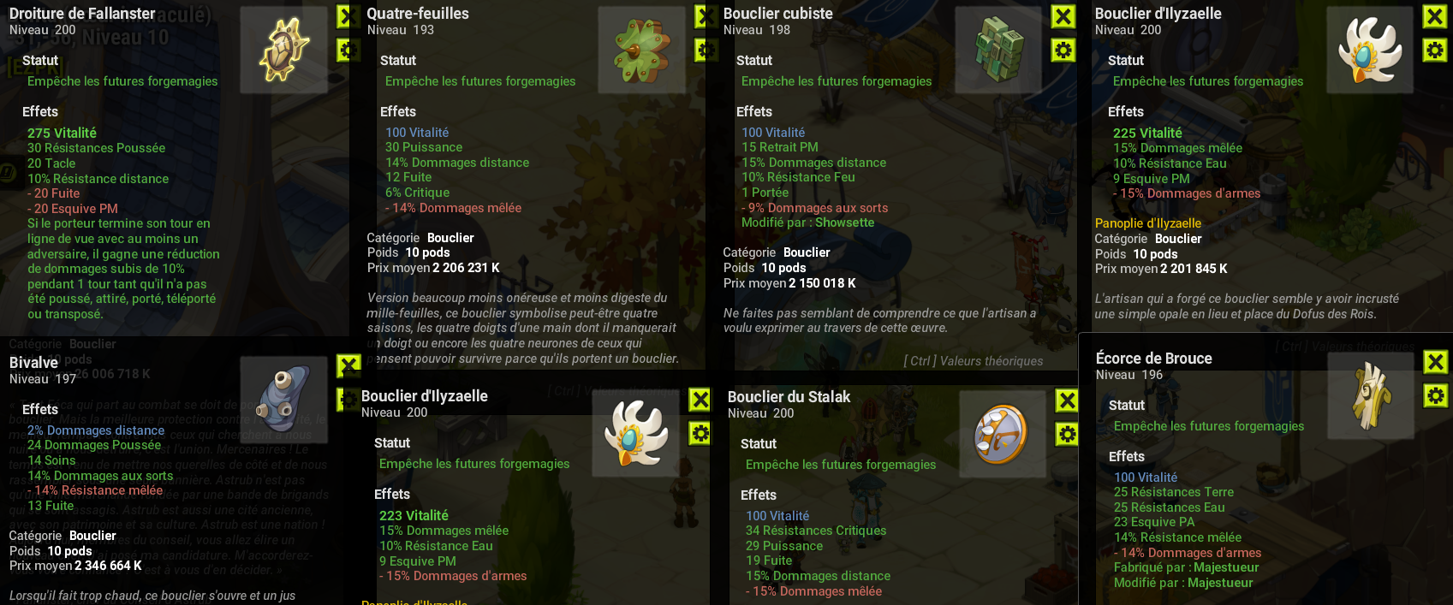
Task: Click the Quatre-feuilles clover shield icon
Action: (641, 50)
